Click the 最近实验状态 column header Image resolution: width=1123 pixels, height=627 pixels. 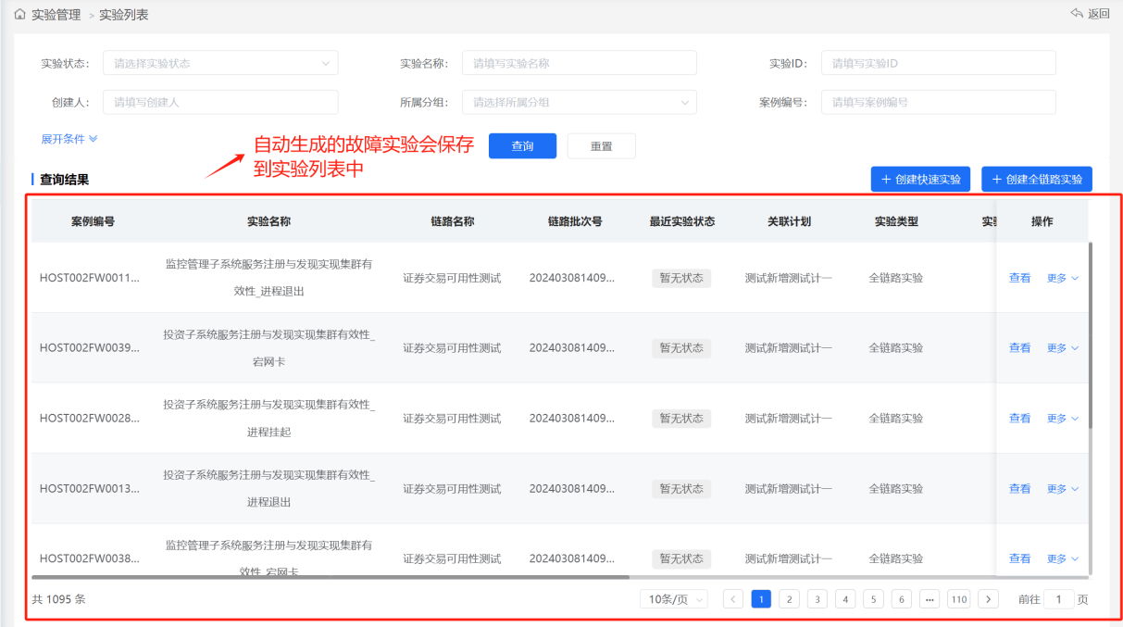[x=681, y=221]
